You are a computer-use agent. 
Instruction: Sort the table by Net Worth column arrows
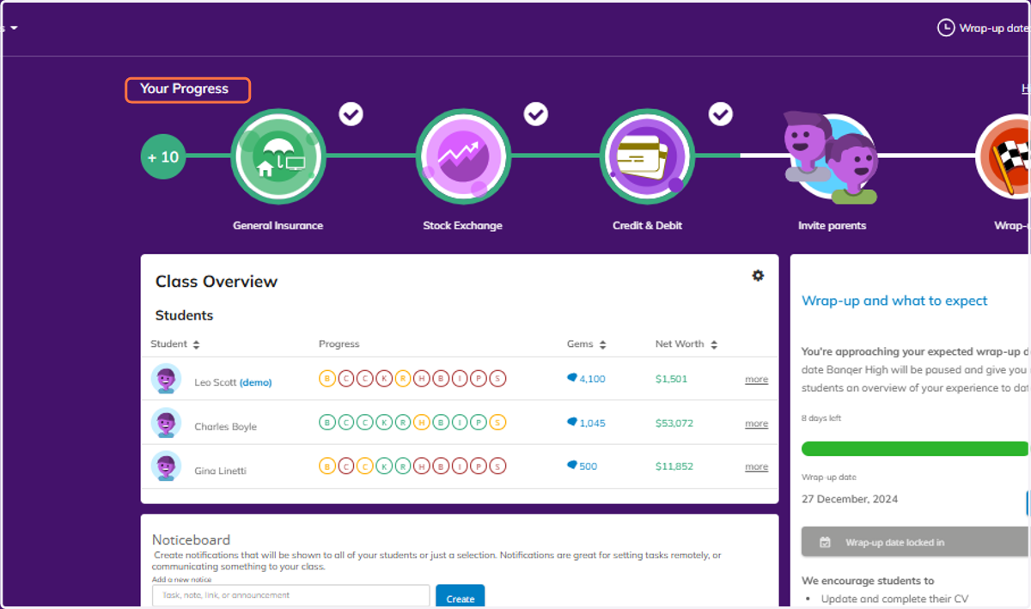[x=714, y=344]
